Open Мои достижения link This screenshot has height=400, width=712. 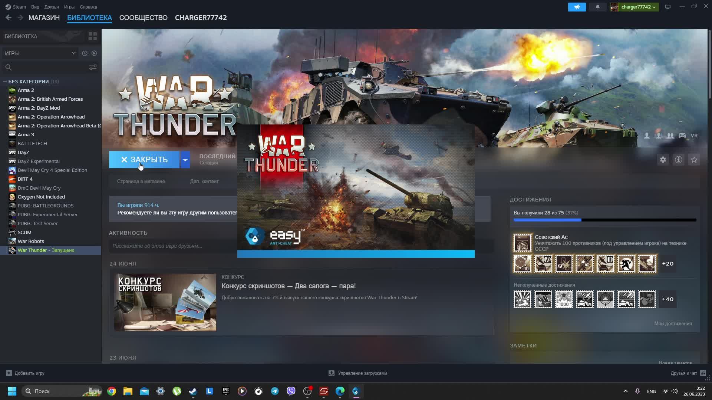point(673,323)
